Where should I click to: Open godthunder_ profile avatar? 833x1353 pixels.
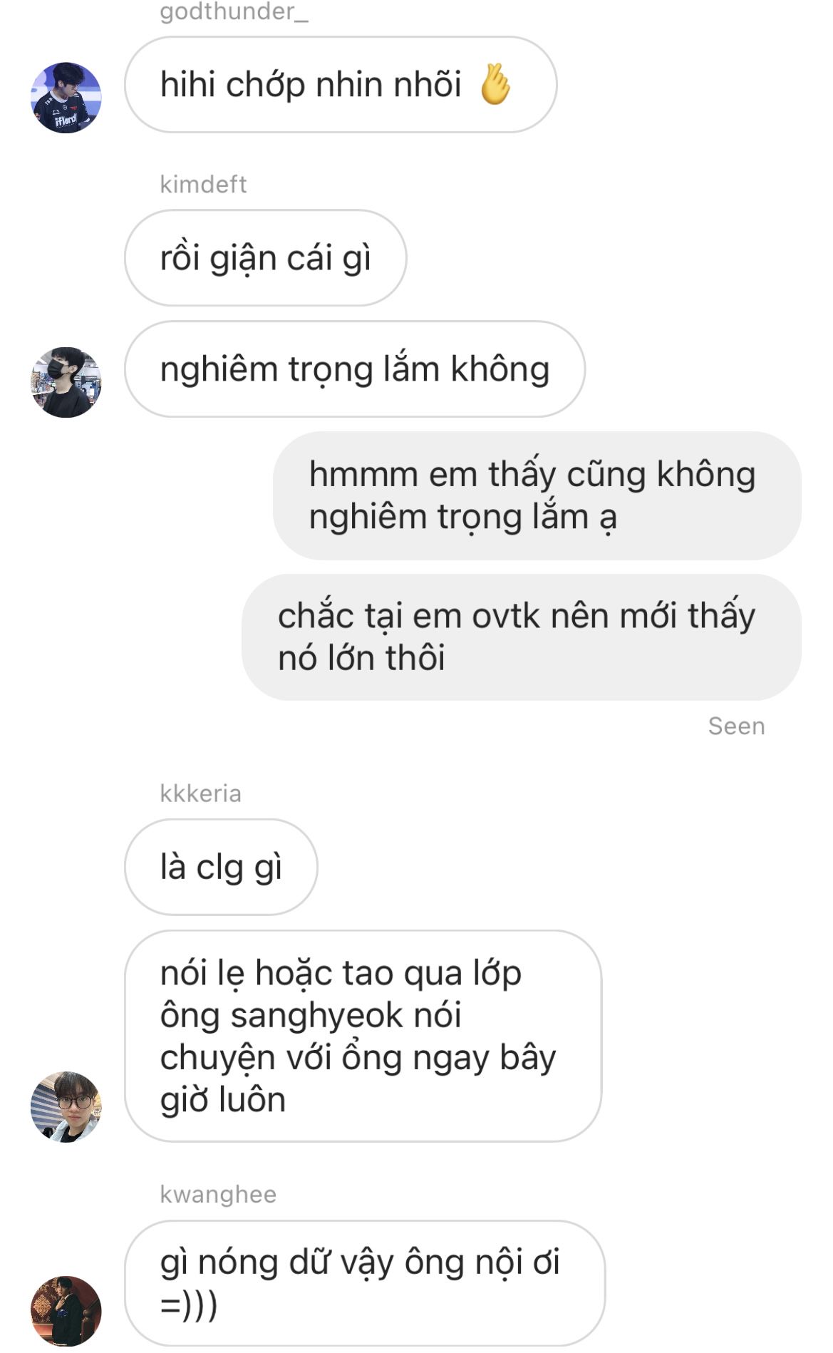tap(66, 98)
